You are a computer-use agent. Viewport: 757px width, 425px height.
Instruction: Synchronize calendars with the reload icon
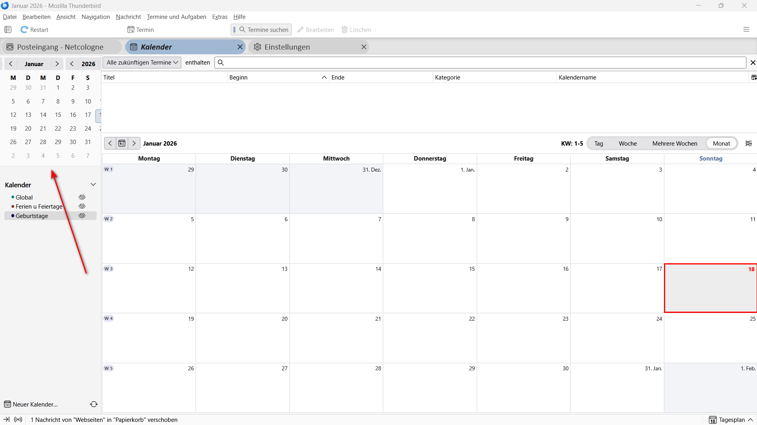click(94, 404)
